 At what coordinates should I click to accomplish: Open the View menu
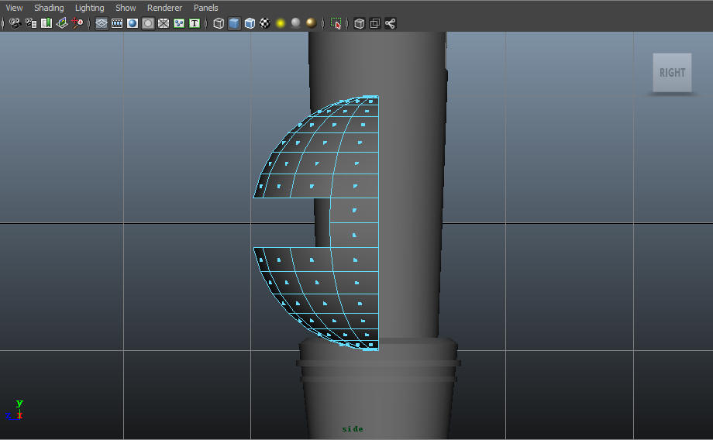pos(14,8)
